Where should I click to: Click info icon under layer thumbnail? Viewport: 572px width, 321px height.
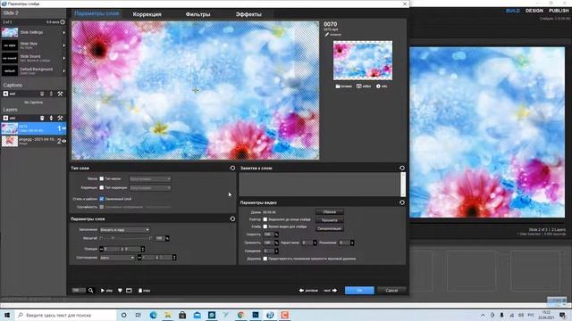click(x=378, y=86)
